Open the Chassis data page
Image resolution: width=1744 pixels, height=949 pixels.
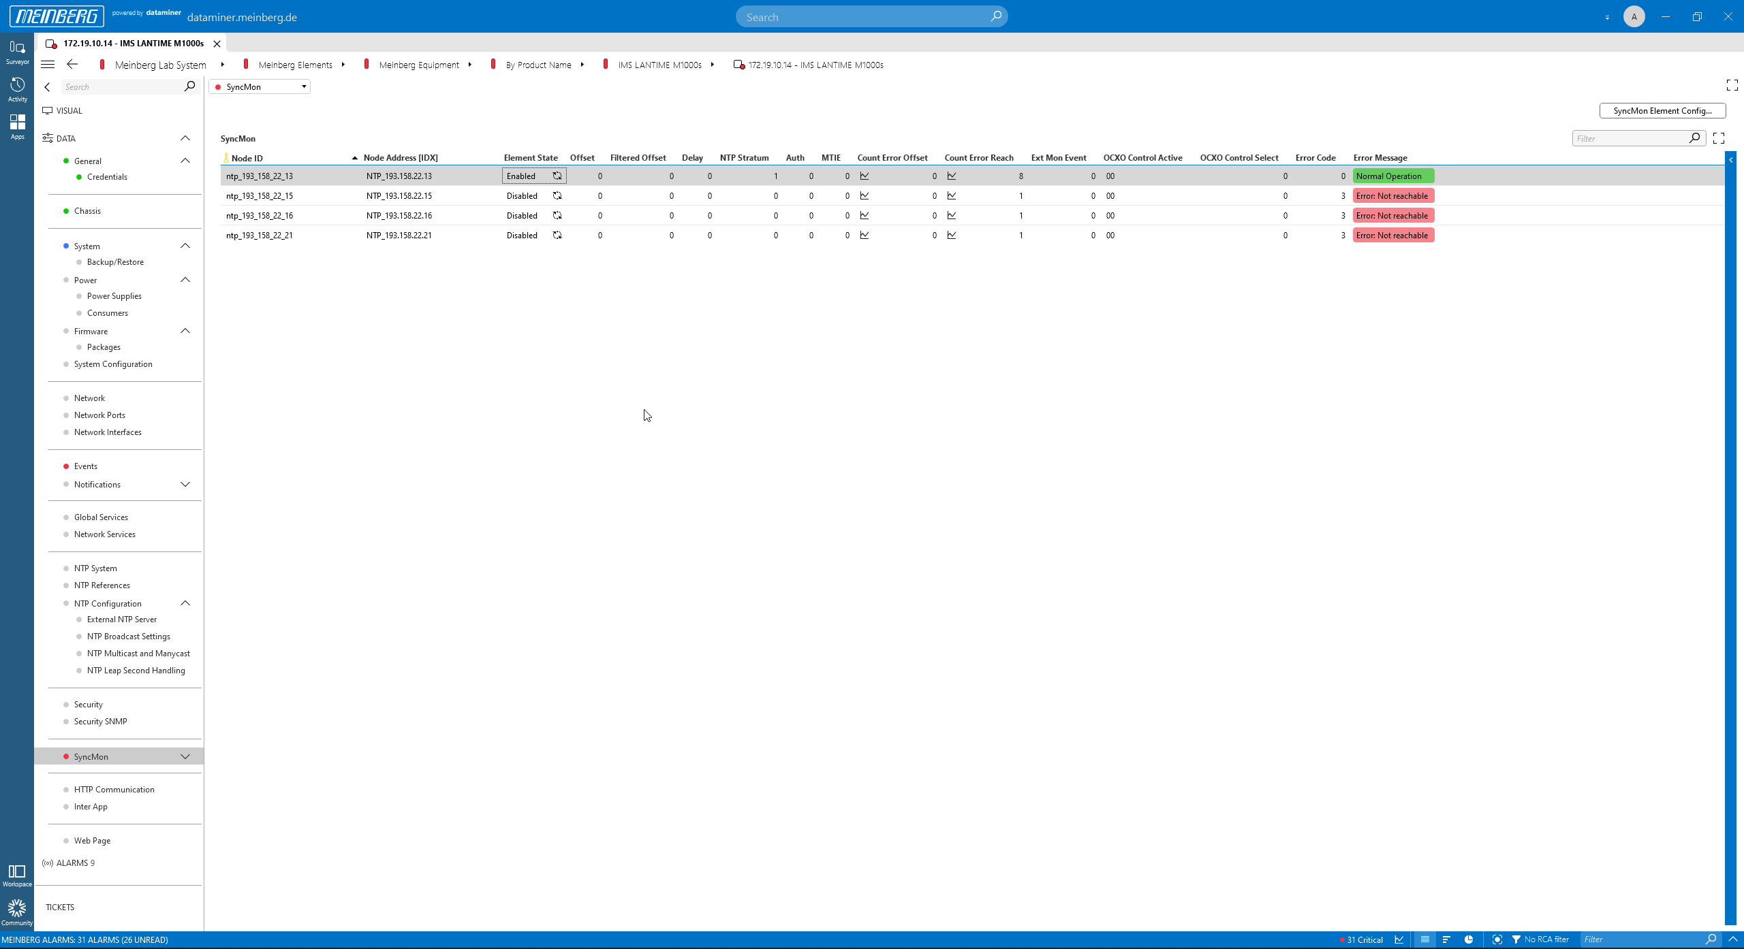pos(87,211)
